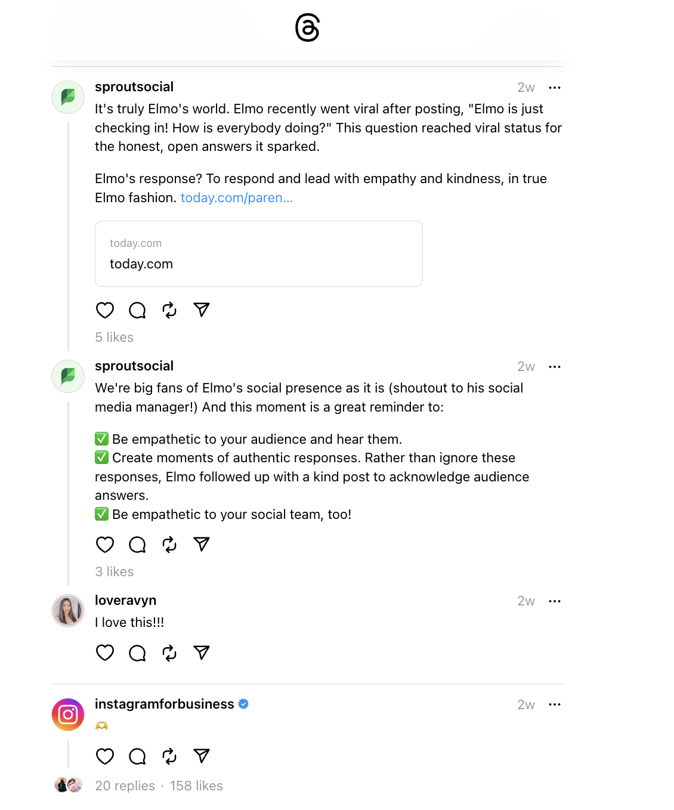Open loveravyn's profile picture

[68, 611]
